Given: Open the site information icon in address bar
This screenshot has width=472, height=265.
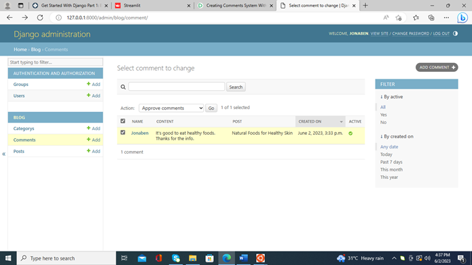Looking at the screenshot, I should [x=58, y=18].
